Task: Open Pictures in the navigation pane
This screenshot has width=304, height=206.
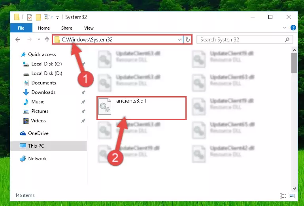Action: [40, 111]
